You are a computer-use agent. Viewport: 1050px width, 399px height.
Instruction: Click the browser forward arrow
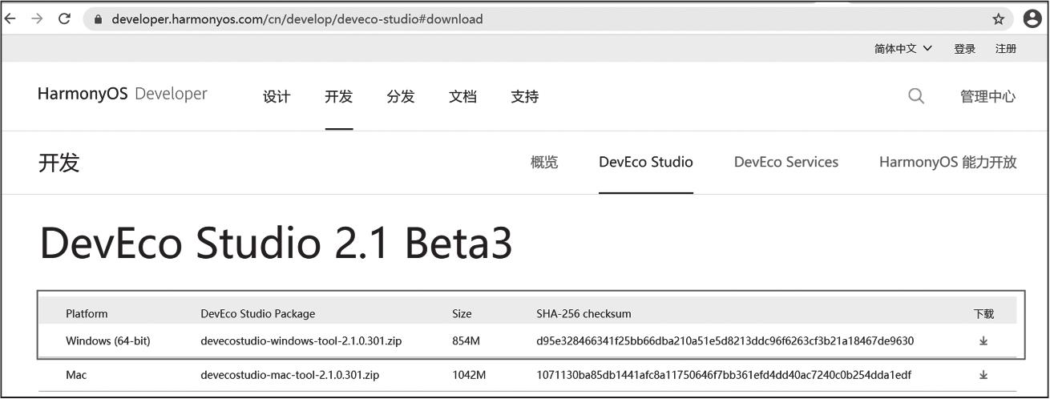click(37, 19)
